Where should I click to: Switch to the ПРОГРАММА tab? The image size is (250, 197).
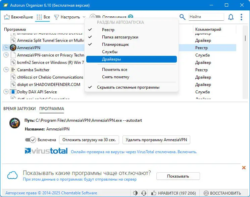click(52, 109)
